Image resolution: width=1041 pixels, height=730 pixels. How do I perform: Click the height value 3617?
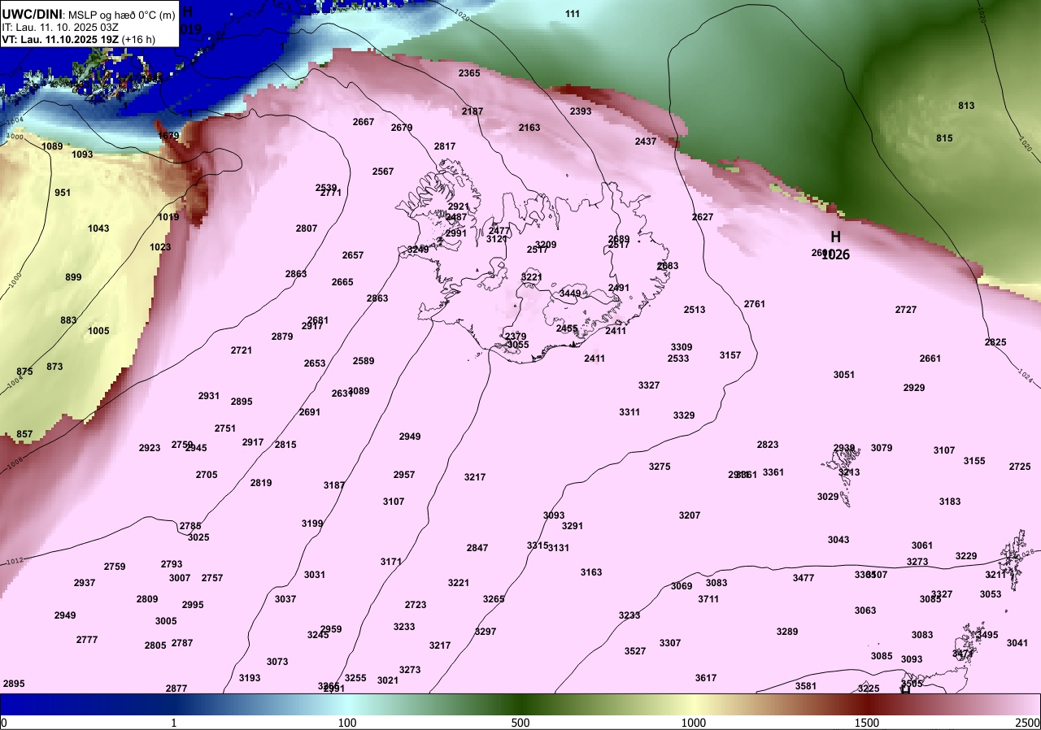tap(706, 678)
